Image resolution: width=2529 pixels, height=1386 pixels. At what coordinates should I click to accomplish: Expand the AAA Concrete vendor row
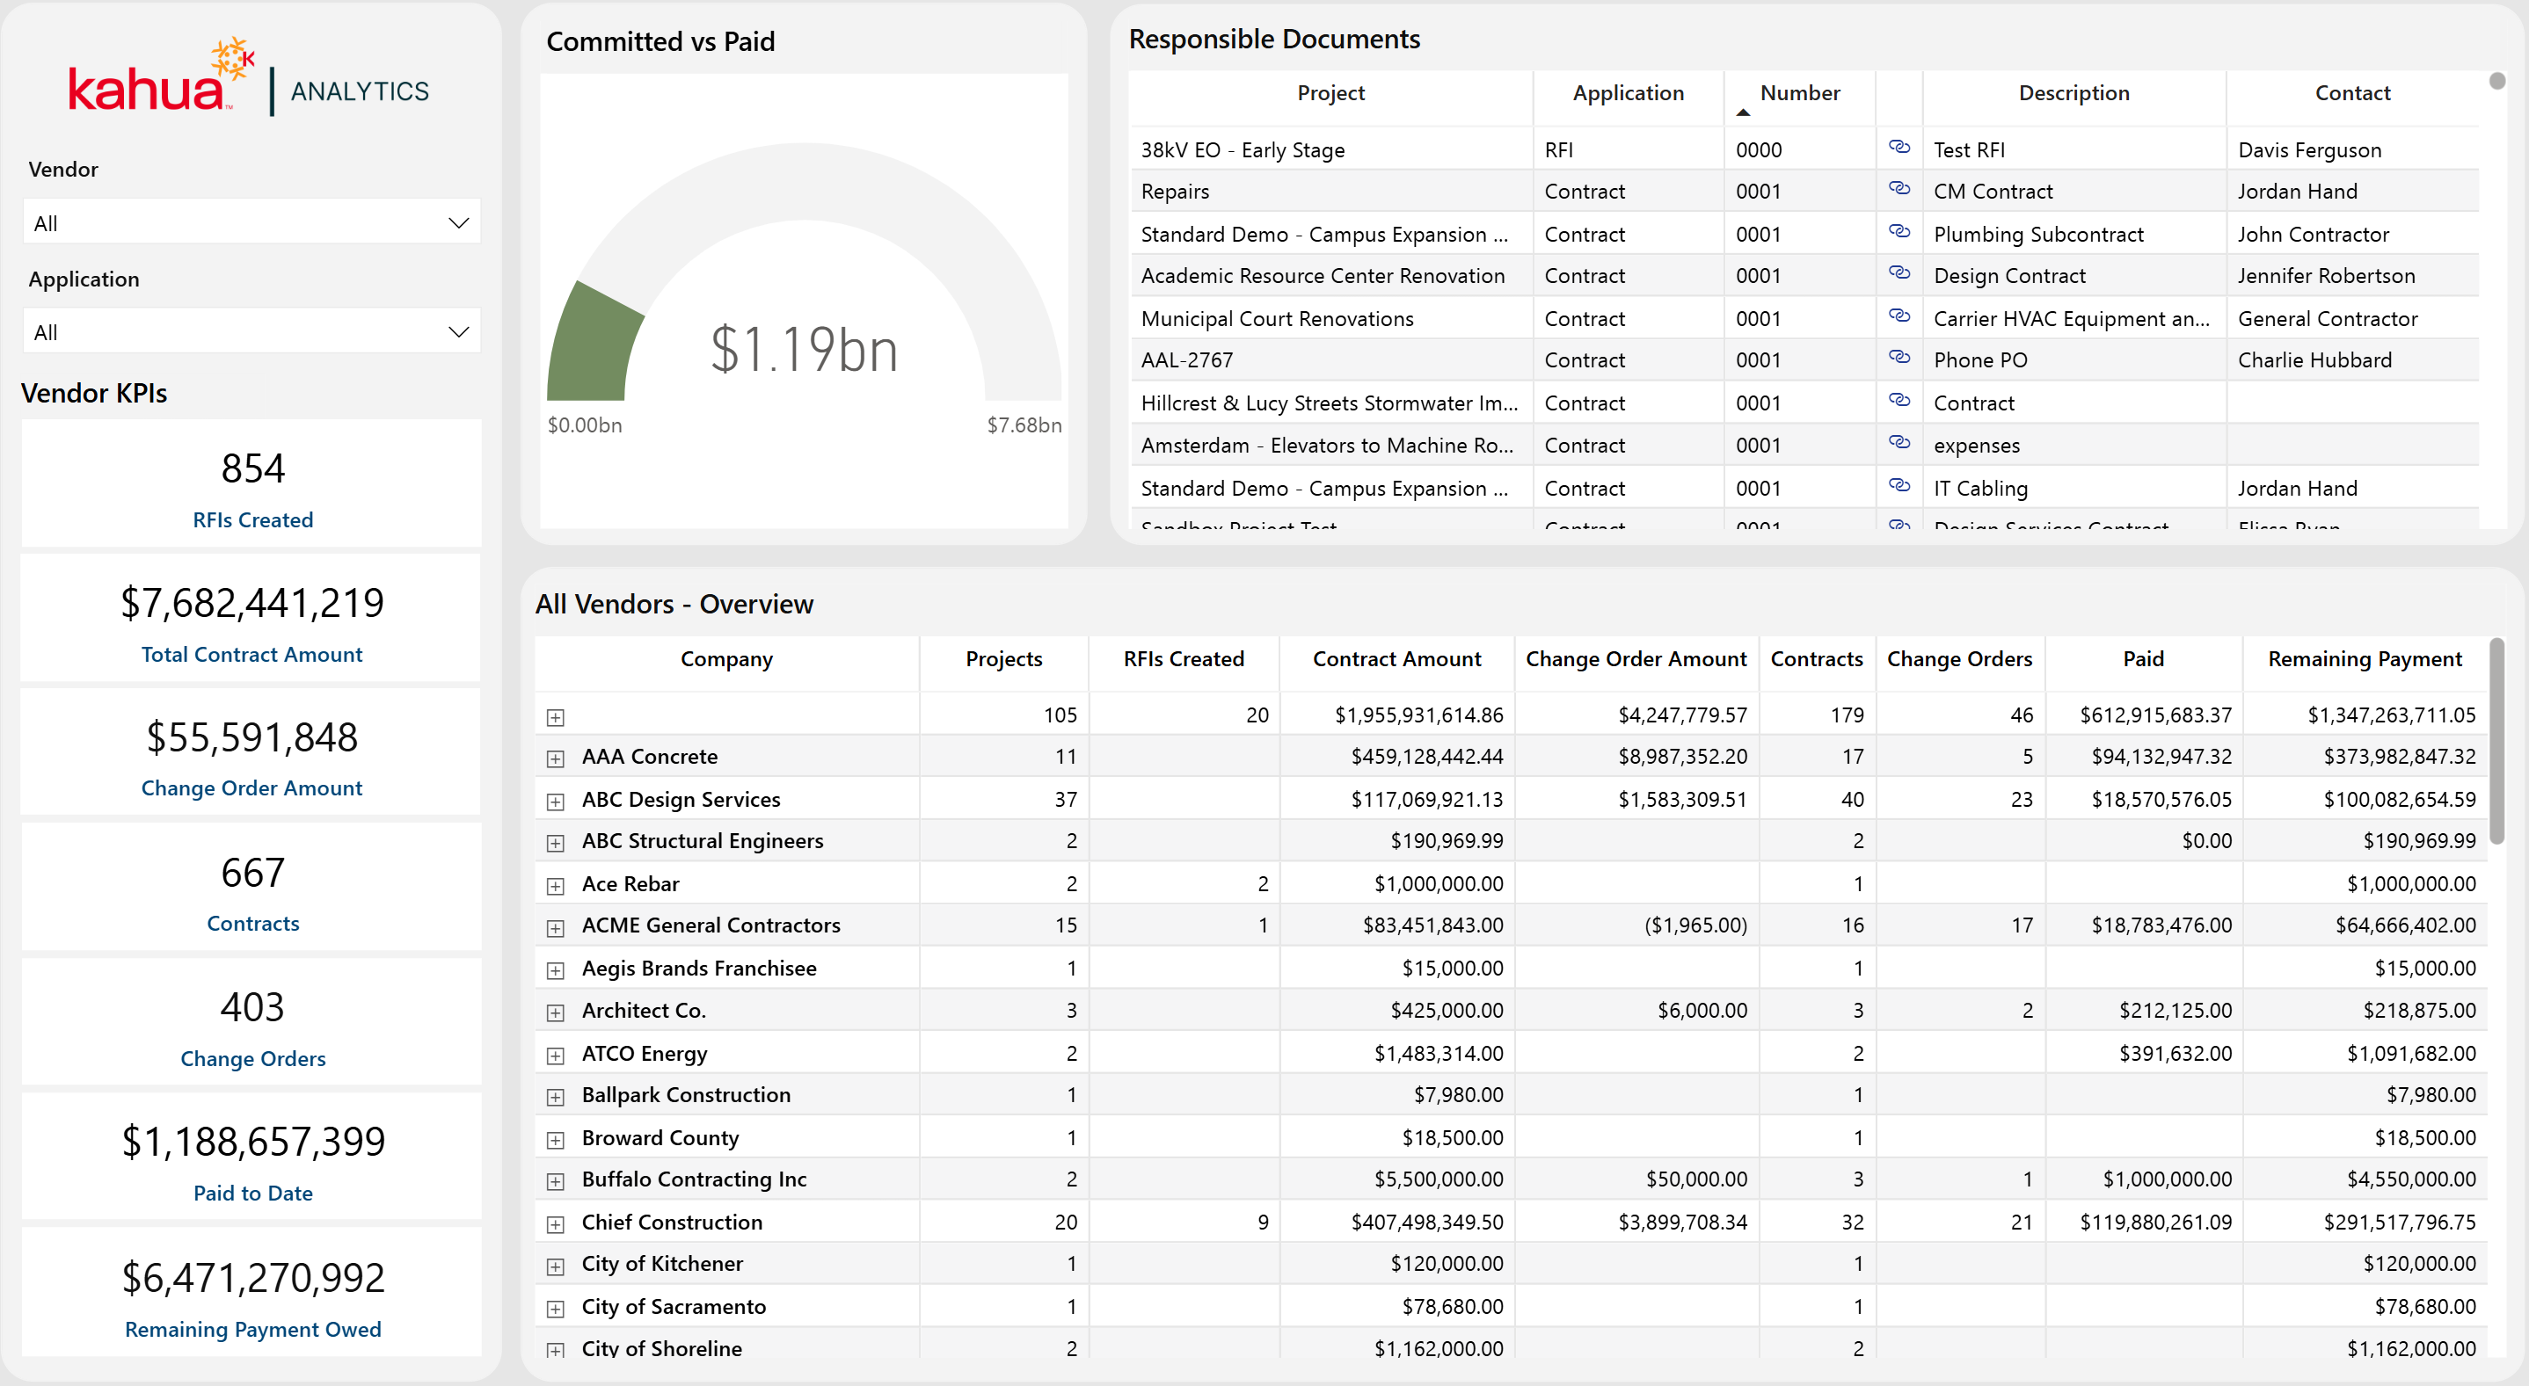tap(556, 758)
